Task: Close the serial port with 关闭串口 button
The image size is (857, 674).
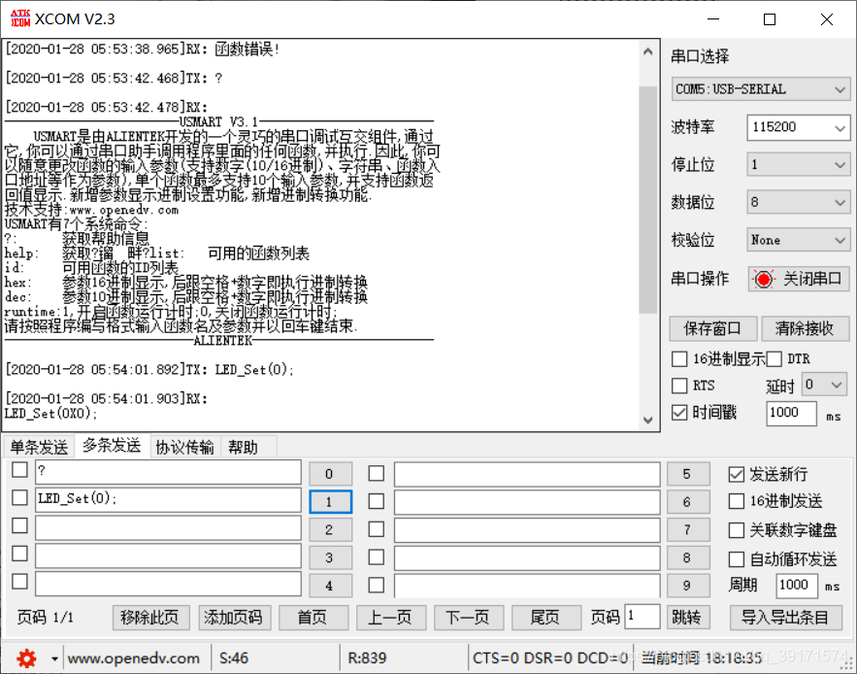Action: [799, 279]
